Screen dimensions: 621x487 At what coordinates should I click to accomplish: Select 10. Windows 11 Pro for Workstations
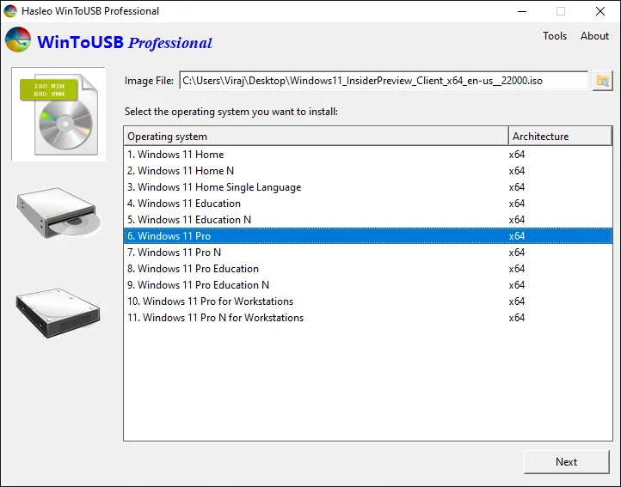click(x=368, y=301)
